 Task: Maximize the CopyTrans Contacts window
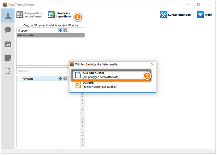click(x=198, y=5)
